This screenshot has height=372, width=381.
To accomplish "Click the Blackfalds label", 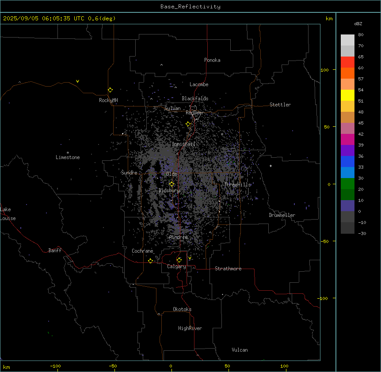I will tap(195, 99).
